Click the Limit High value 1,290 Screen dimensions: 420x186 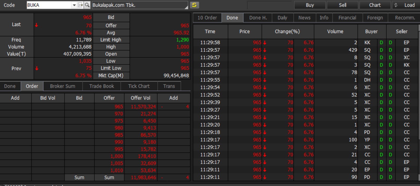pyautogui.click(x=182, y=40)
